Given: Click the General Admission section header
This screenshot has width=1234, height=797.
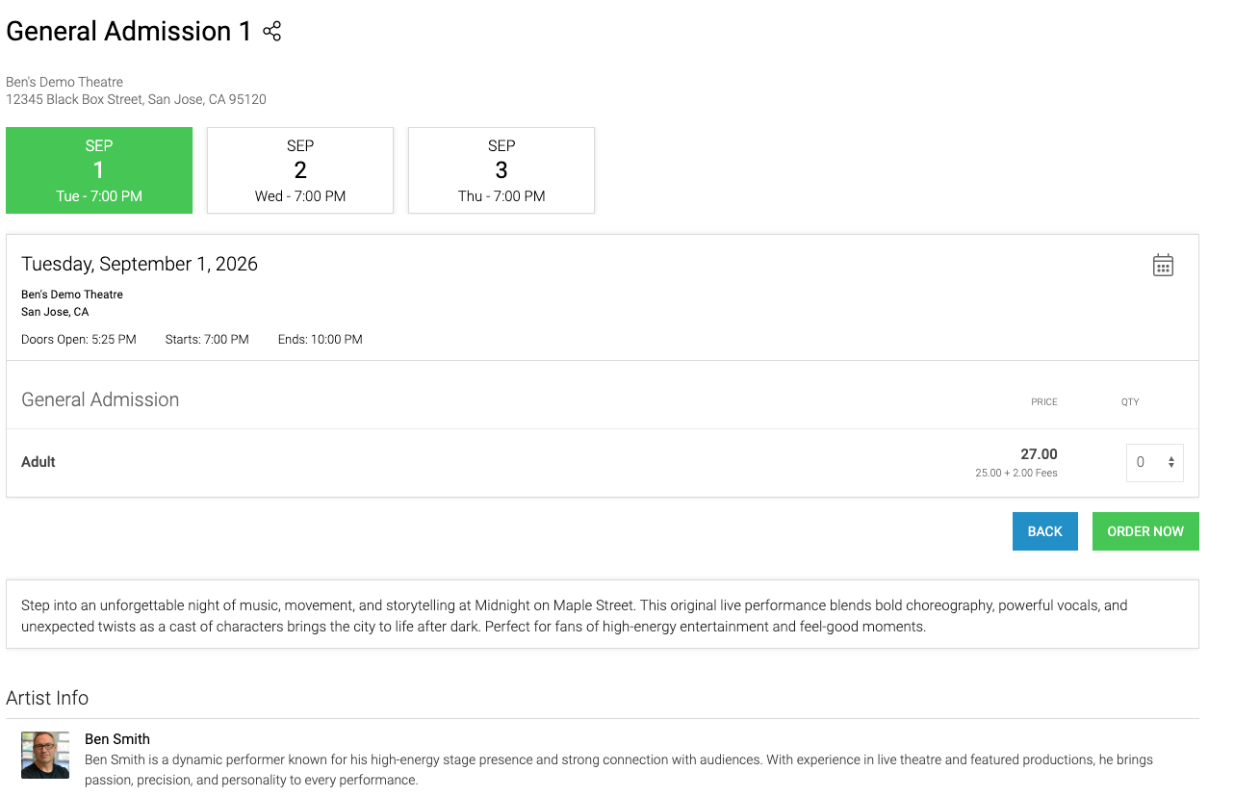Looking at the screenshot, I should 100,399.
